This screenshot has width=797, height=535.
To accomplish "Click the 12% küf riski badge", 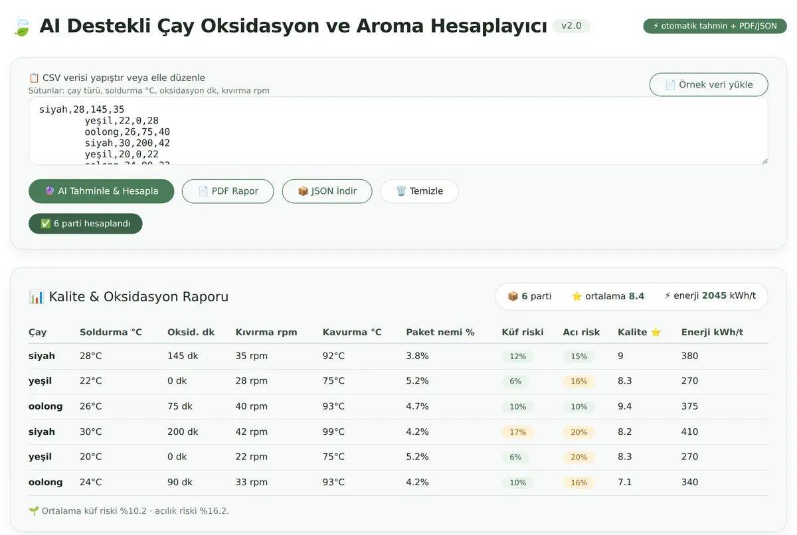I will click(517, 356).
